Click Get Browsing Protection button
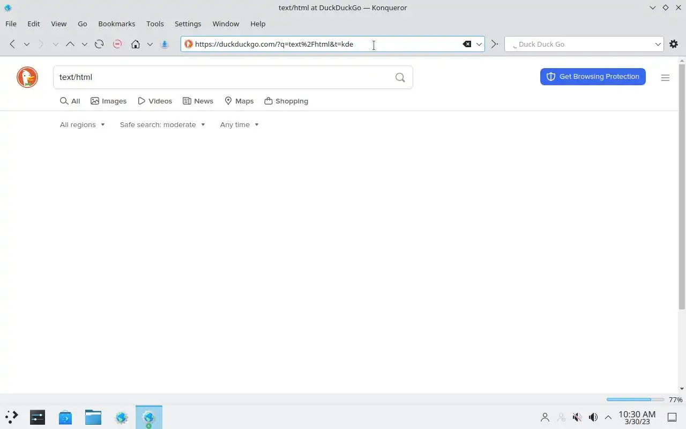This screenshot has width=686, height=429. [593, 77]
